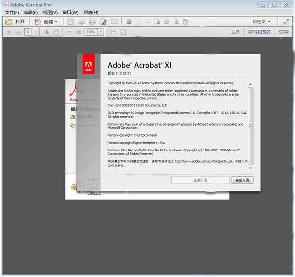
Task: Open the 文件(F) menu
Action: pos(12,13)
